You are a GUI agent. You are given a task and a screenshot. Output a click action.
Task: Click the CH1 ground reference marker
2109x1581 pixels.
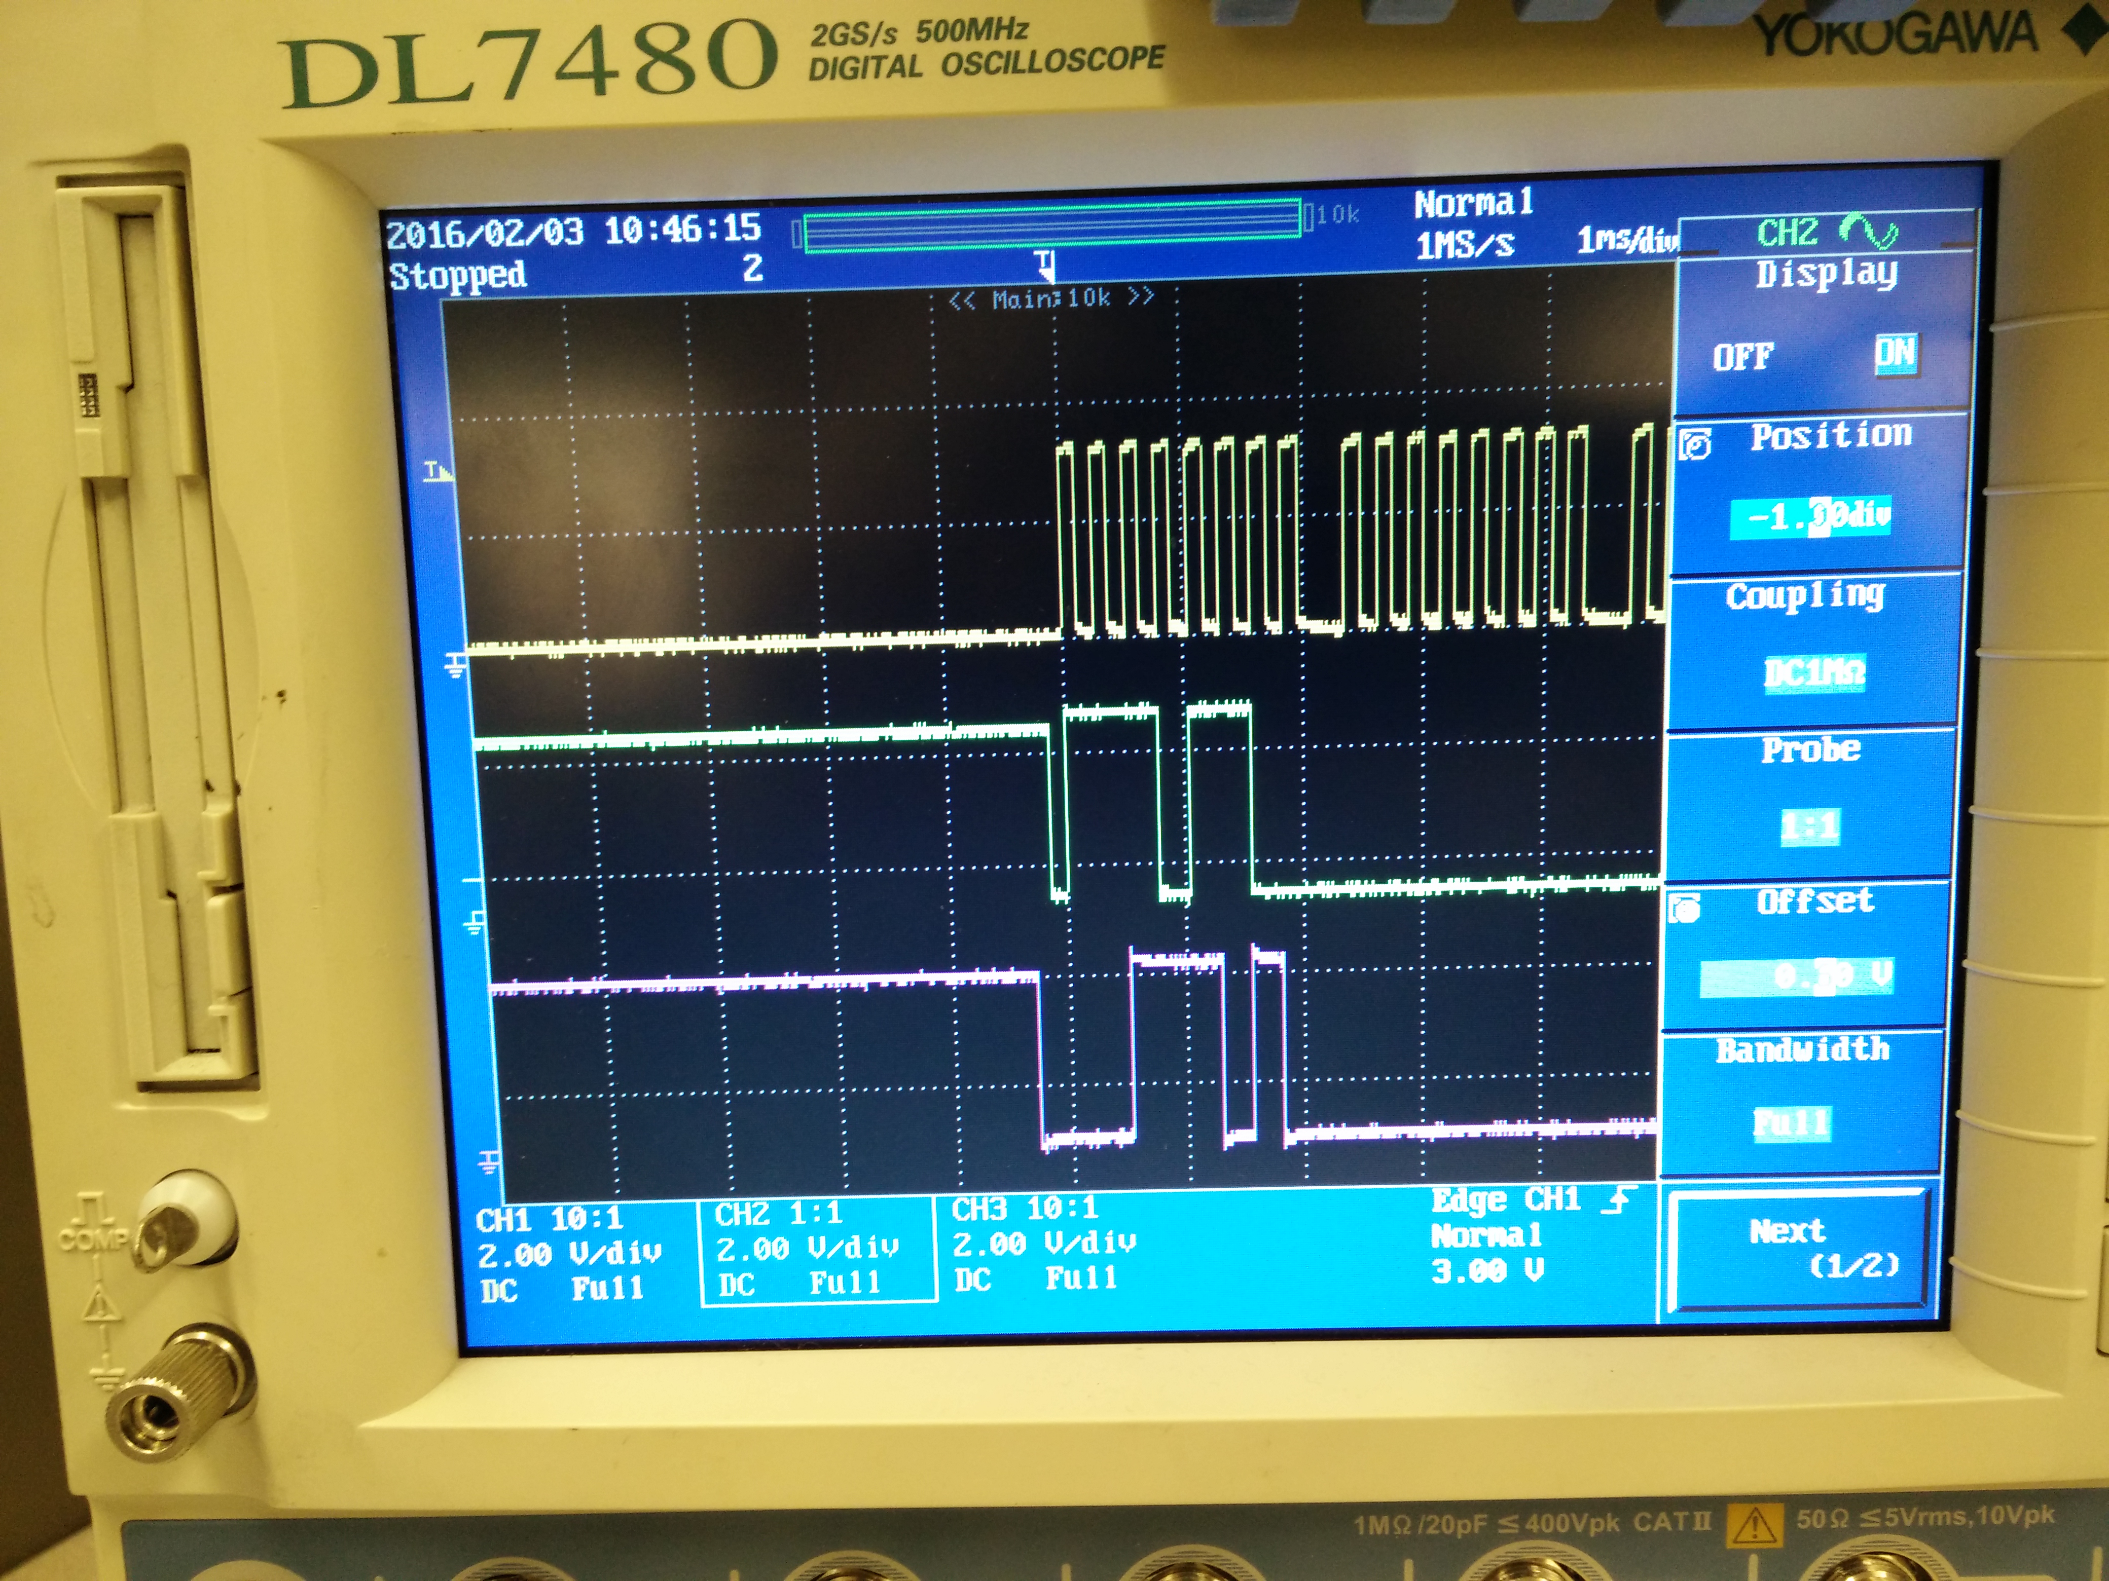click(x=457, y=664)
